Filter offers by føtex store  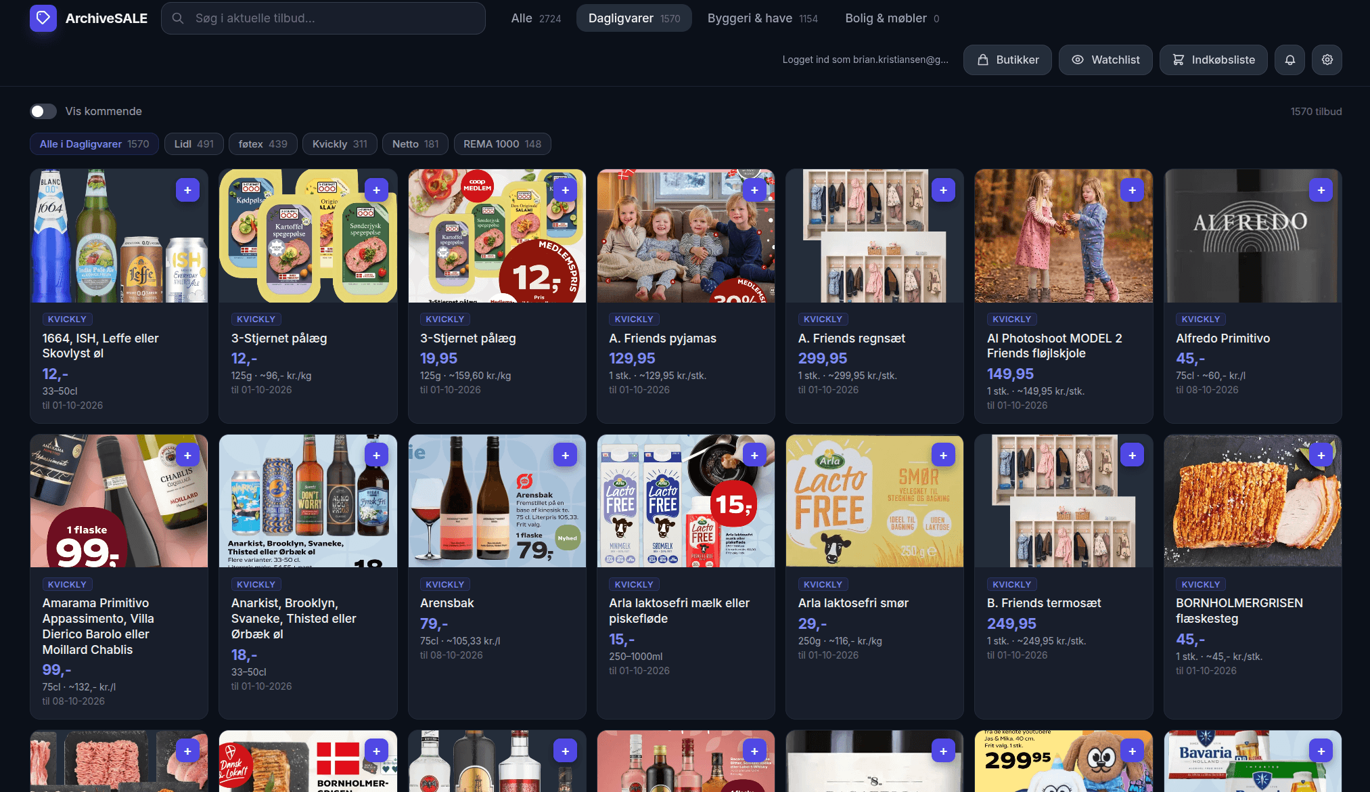point(262,144)
